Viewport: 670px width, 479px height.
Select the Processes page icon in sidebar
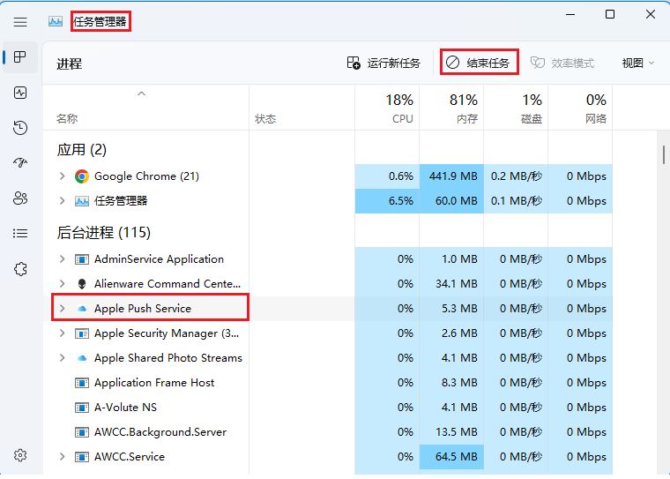(20, 57)
